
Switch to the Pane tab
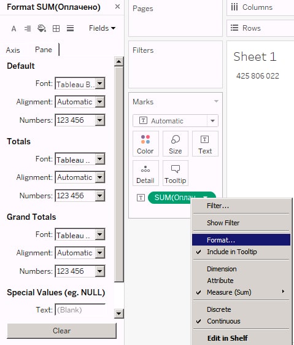44,50
